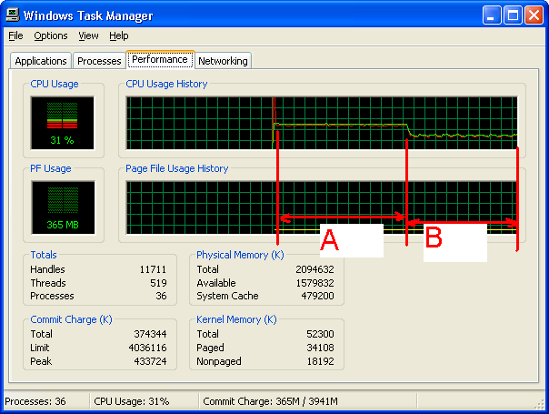This screenshot has width=549, height=414.
Task: Click the Physical Memory (K) group label
Action: point(240,255)
